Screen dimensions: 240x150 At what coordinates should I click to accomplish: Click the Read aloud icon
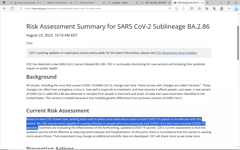click(170, 8)
